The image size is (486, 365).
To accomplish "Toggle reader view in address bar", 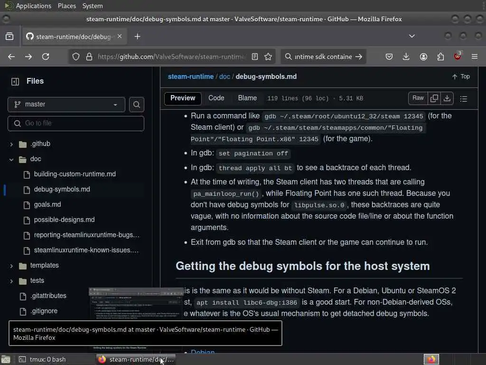I will [x=255, y=57].
